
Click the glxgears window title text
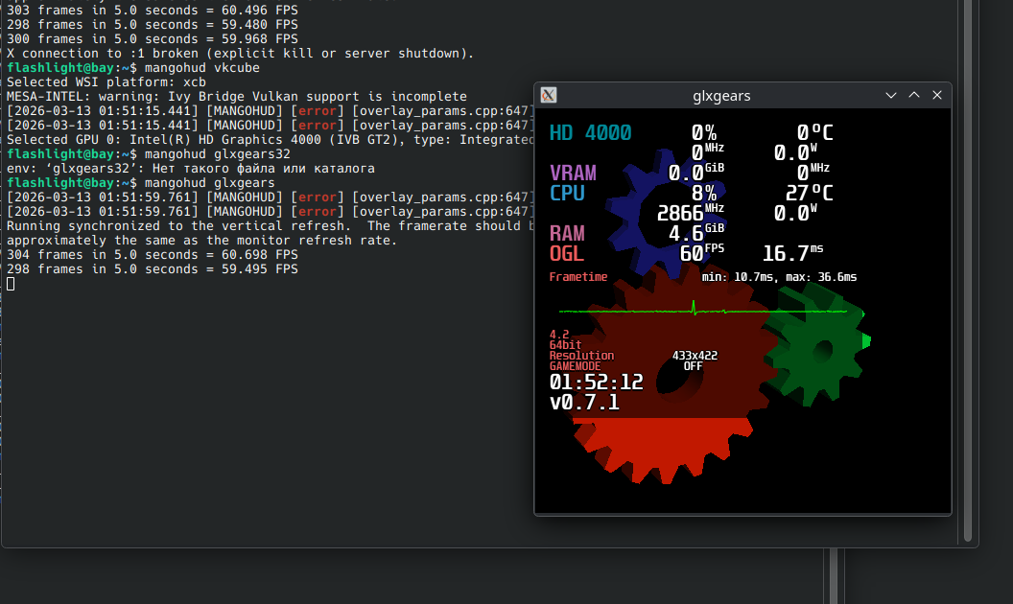(721, 96)
